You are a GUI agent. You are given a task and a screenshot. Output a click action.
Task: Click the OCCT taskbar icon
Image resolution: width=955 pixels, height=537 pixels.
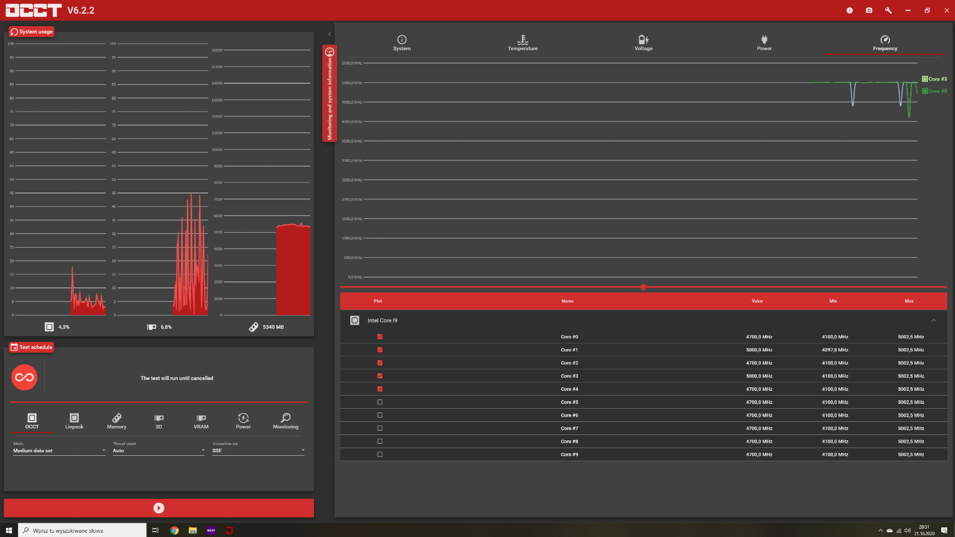229,530
